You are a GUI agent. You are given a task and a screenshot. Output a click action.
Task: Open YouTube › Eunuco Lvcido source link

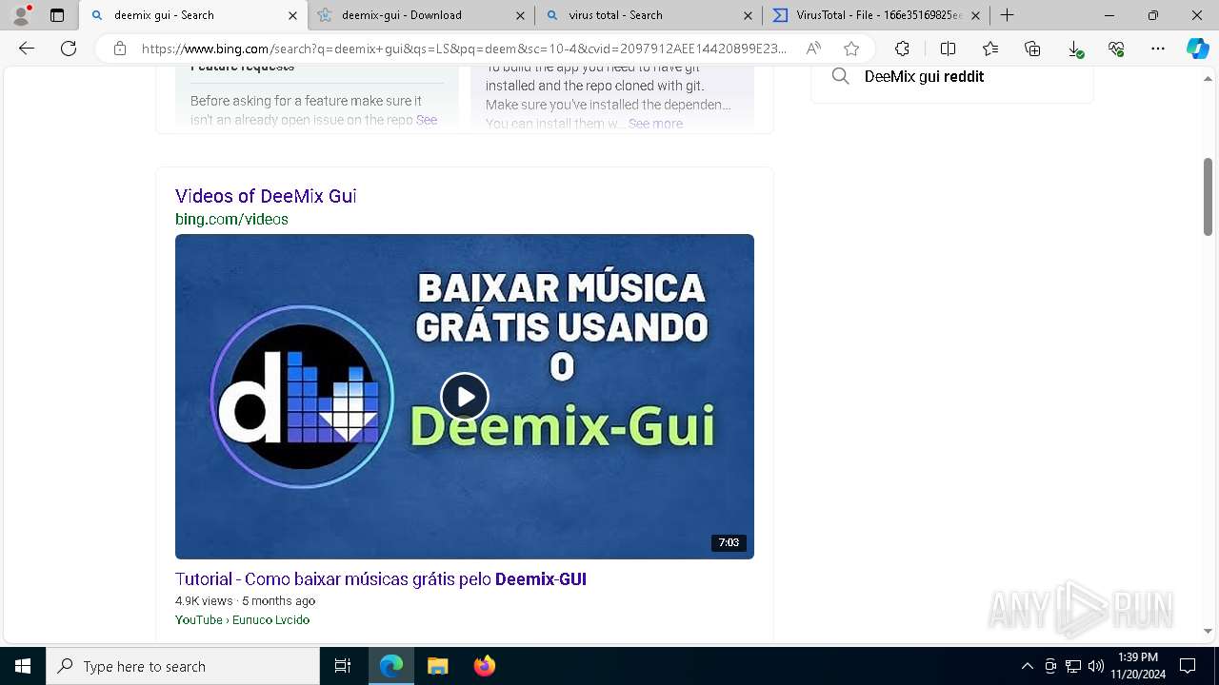click(x=242, y=619)
